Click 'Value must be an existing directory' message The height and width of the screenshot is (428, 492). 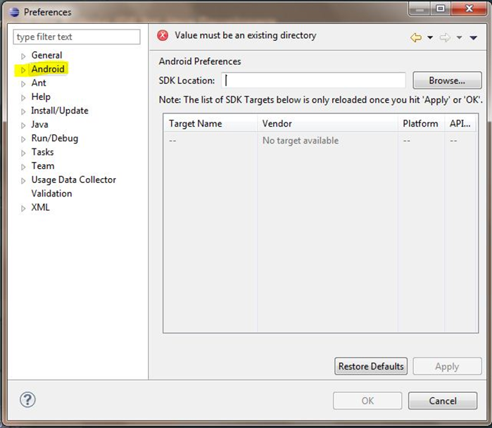[x=246, y=35]
